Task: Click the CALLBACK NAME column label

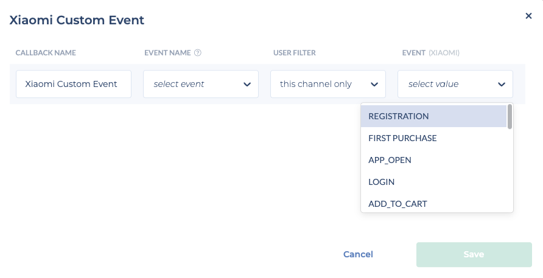Action: (x=46, y=53)
